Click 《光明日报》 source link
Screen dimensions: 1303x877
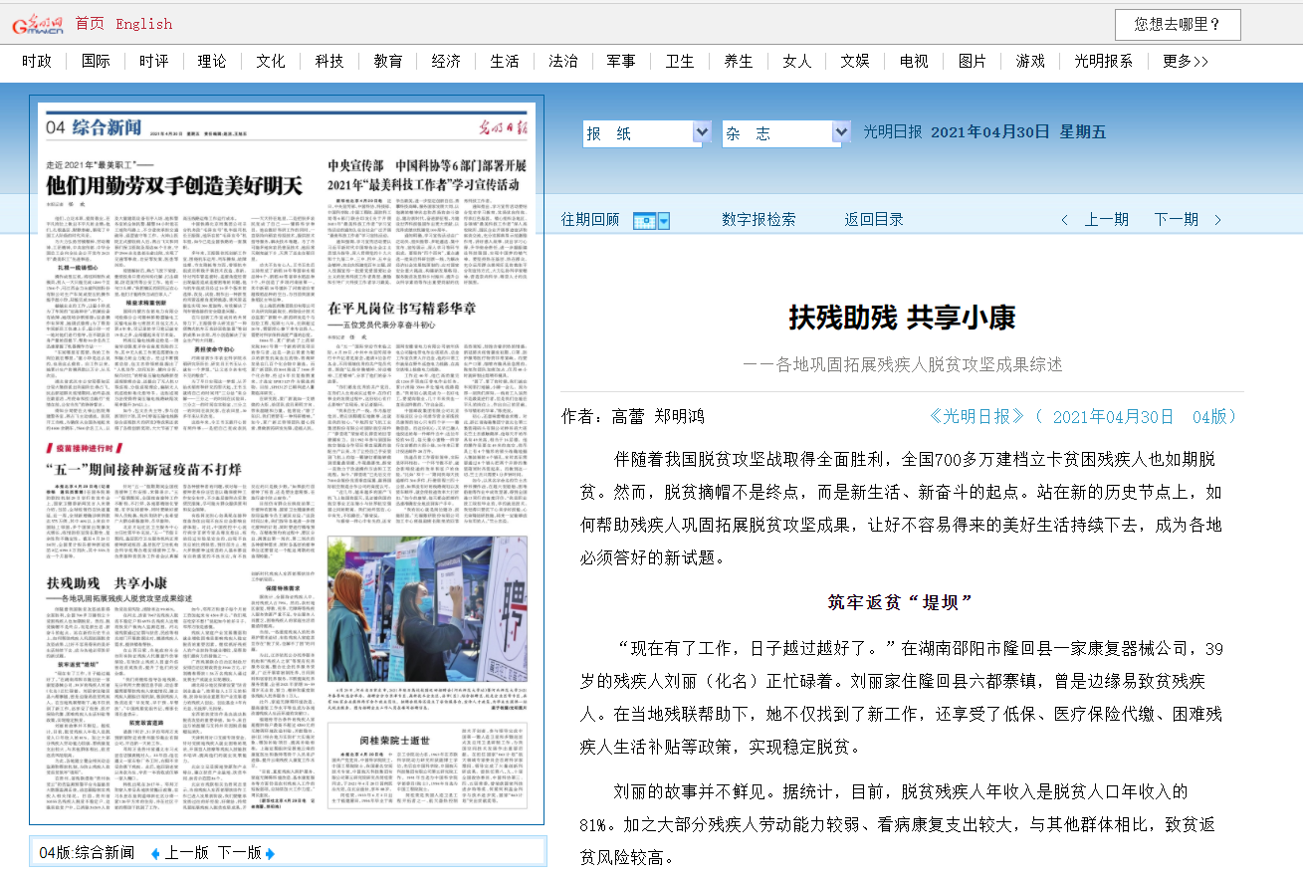tap(977, 416)
